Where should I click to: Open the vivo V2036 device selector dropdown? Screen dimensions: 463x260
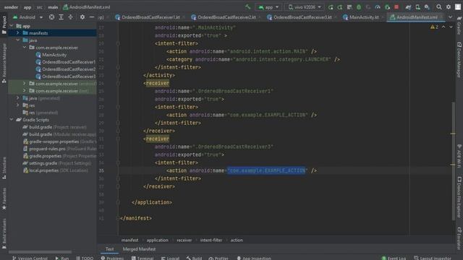(x=305, y=7)
